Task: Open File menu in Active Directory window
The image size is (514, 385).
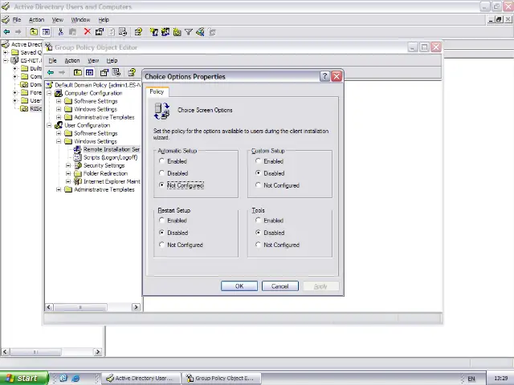Action: [17, 19]
